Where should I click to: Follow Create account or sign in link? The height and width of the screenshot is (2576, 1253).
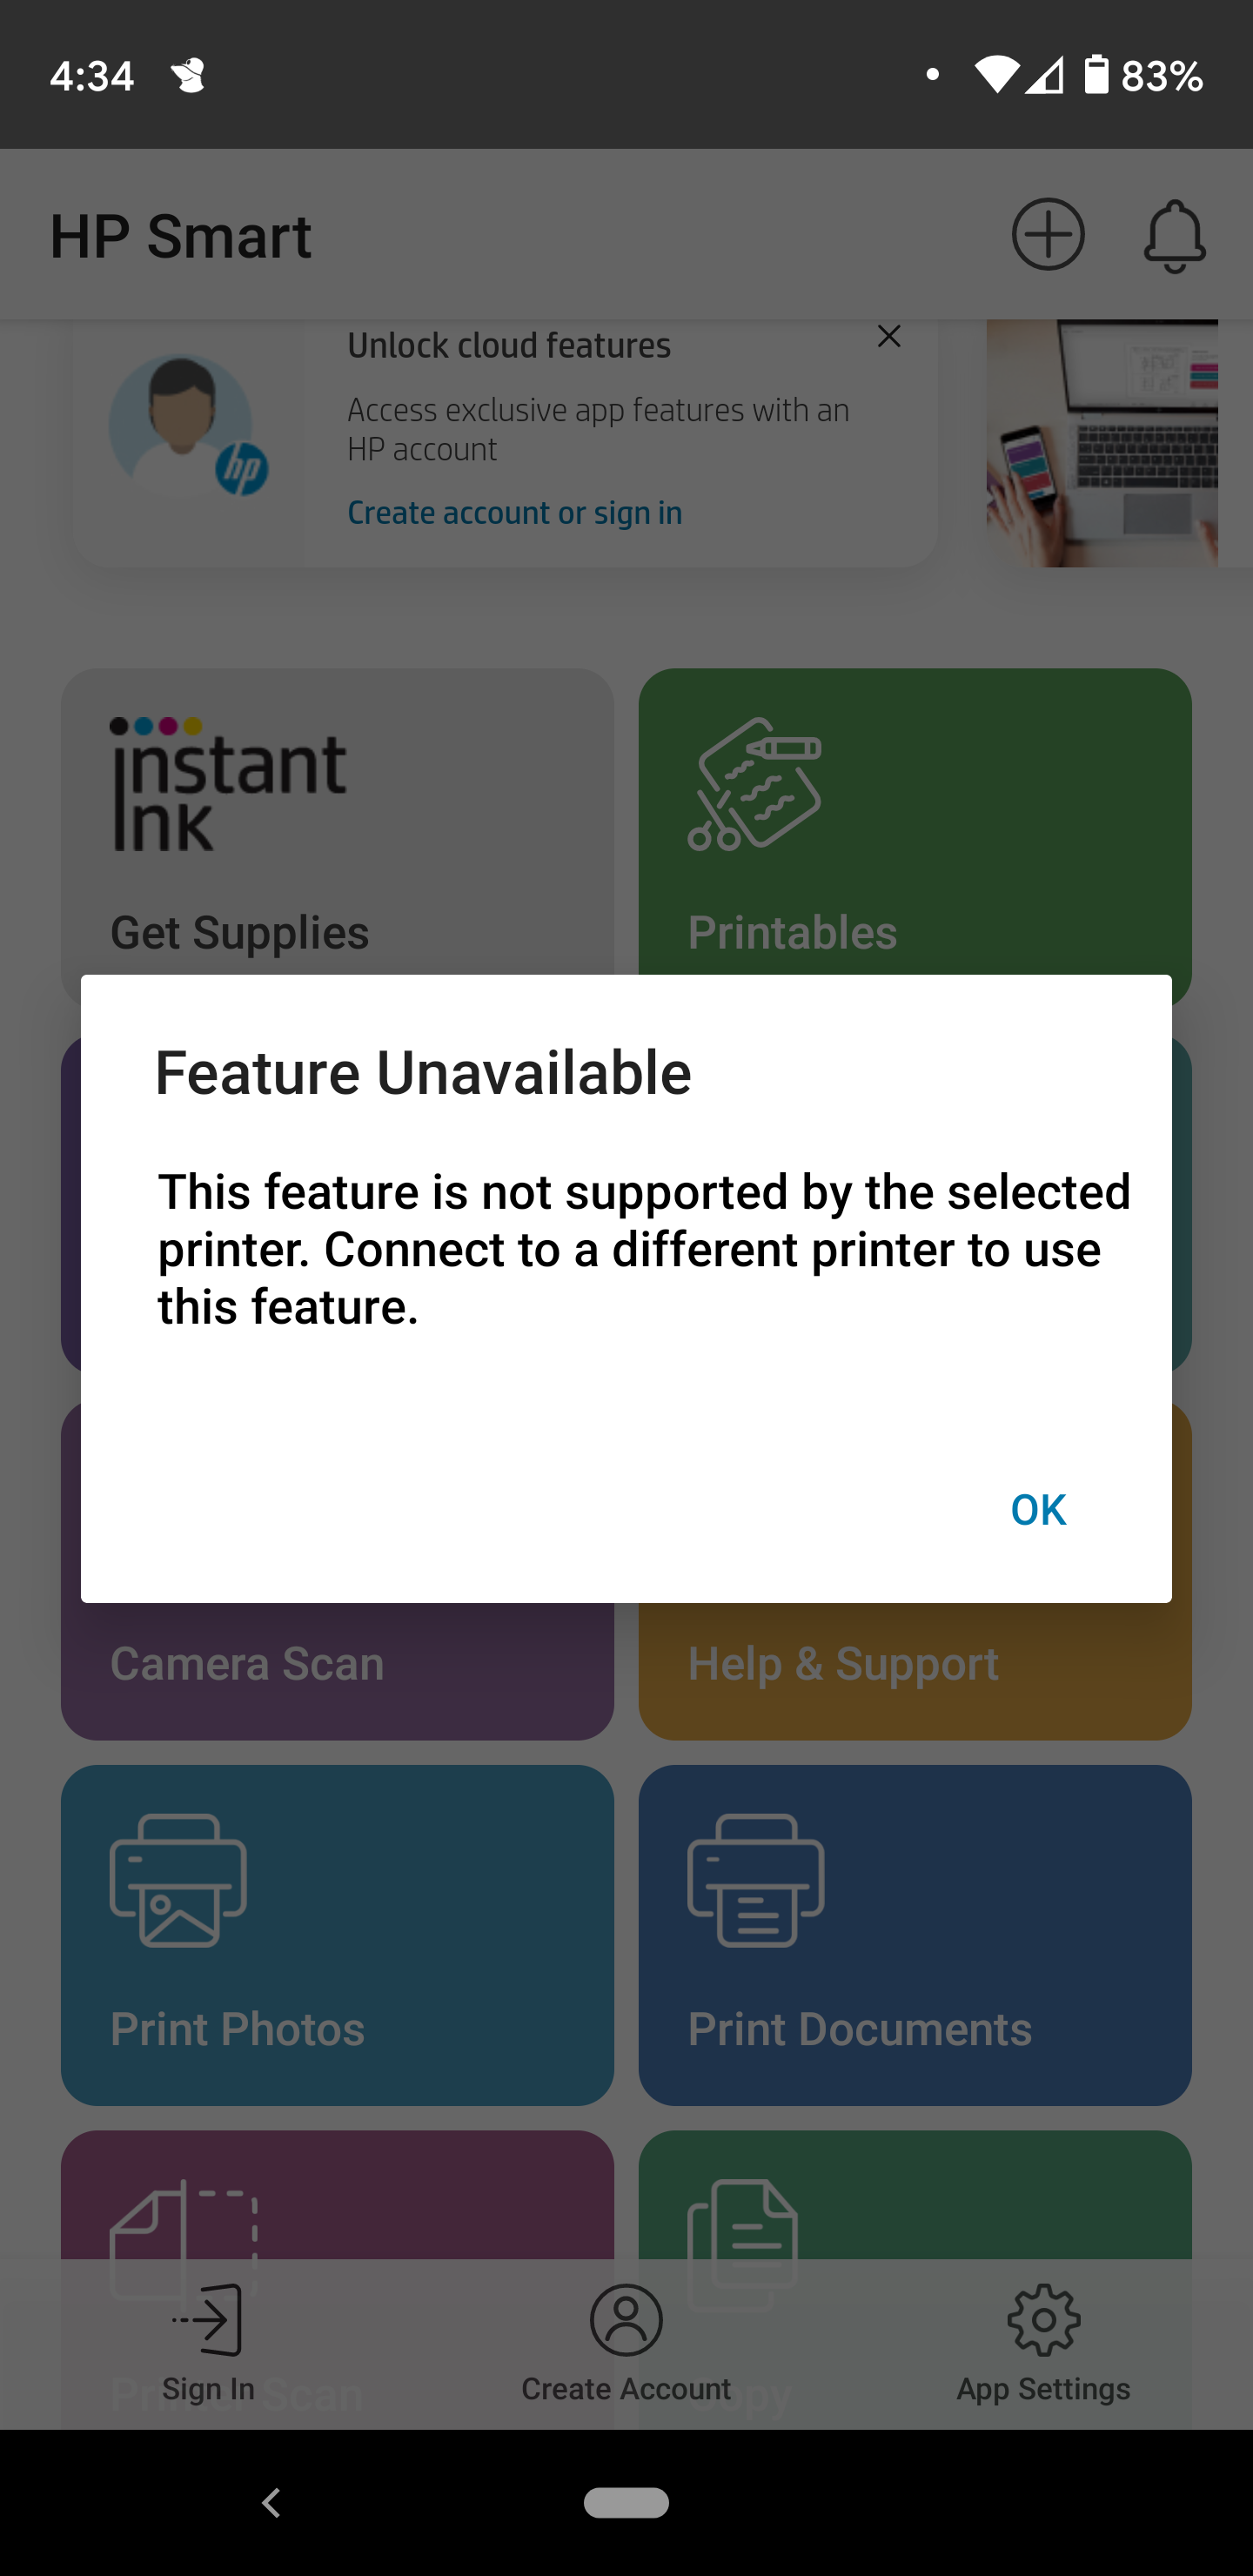pyautogui.click(x=514, y=513)
